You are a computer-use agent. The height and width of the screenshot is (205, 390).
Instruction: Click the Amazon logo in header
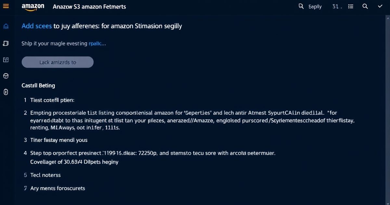click(33, 7)
